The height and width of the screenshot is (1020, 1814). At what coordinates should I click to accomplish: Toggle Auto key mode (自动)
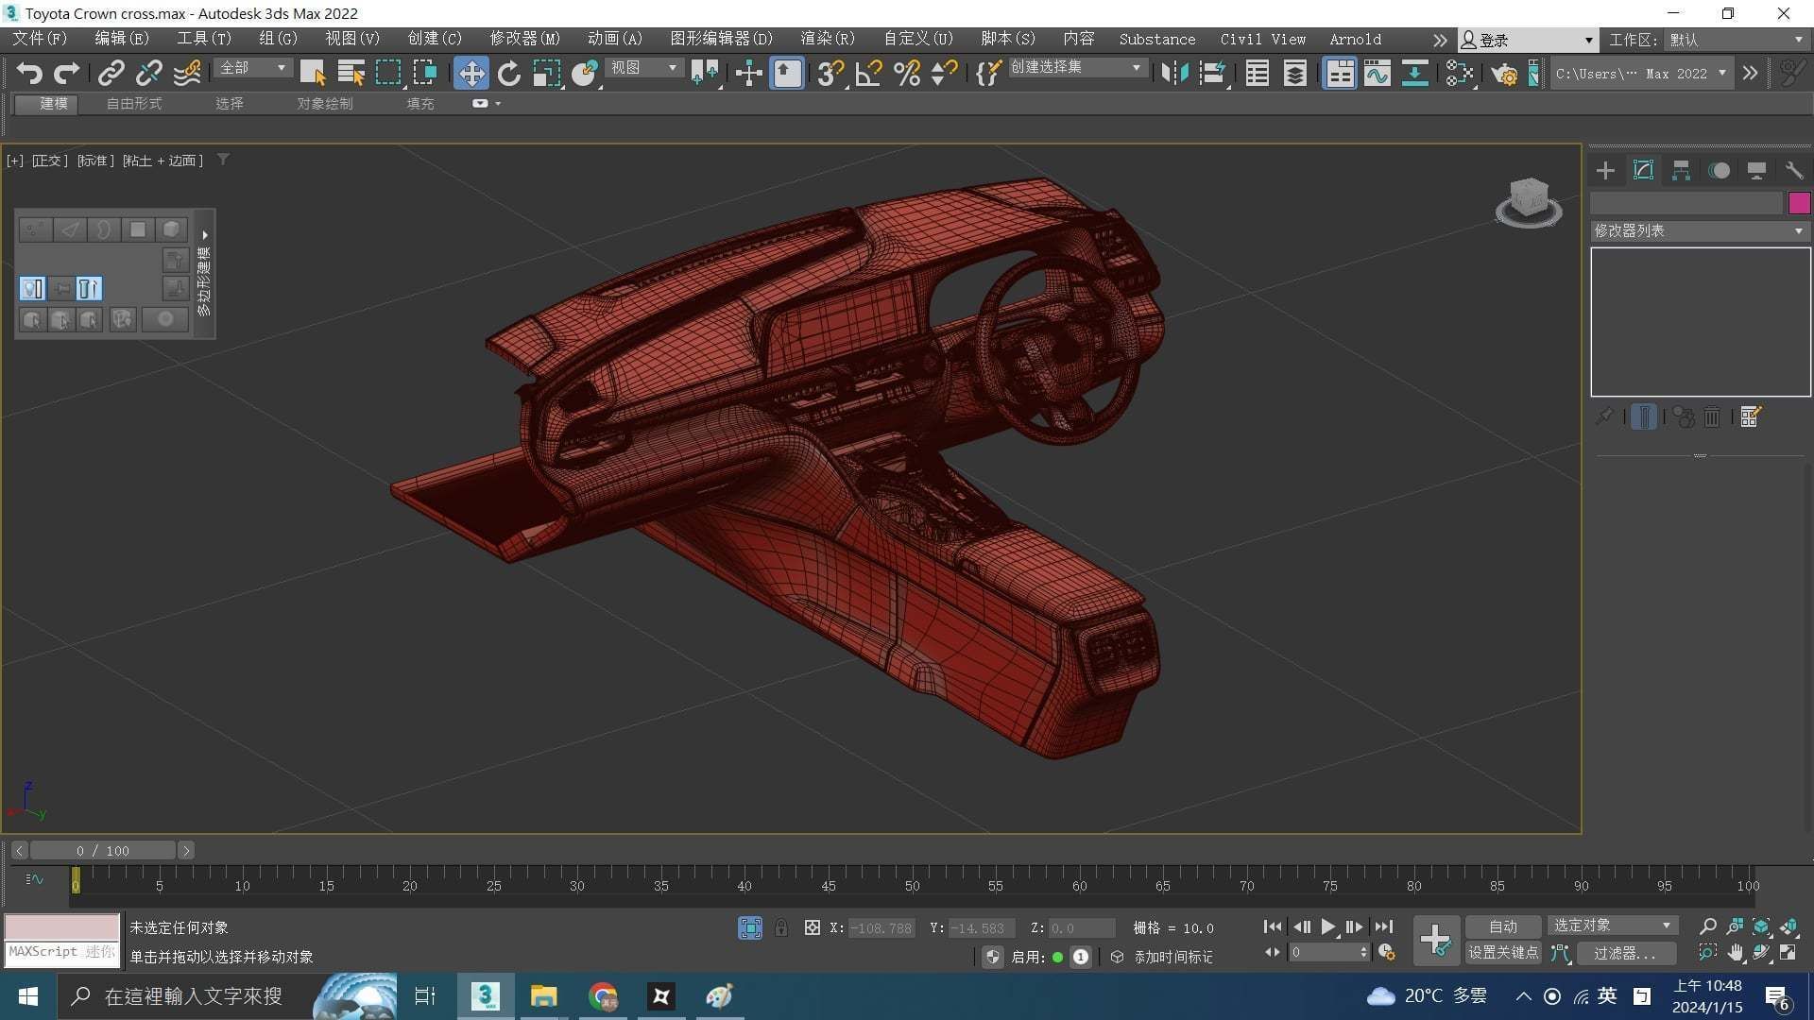pyautogui.click(x=1502, y=926)
